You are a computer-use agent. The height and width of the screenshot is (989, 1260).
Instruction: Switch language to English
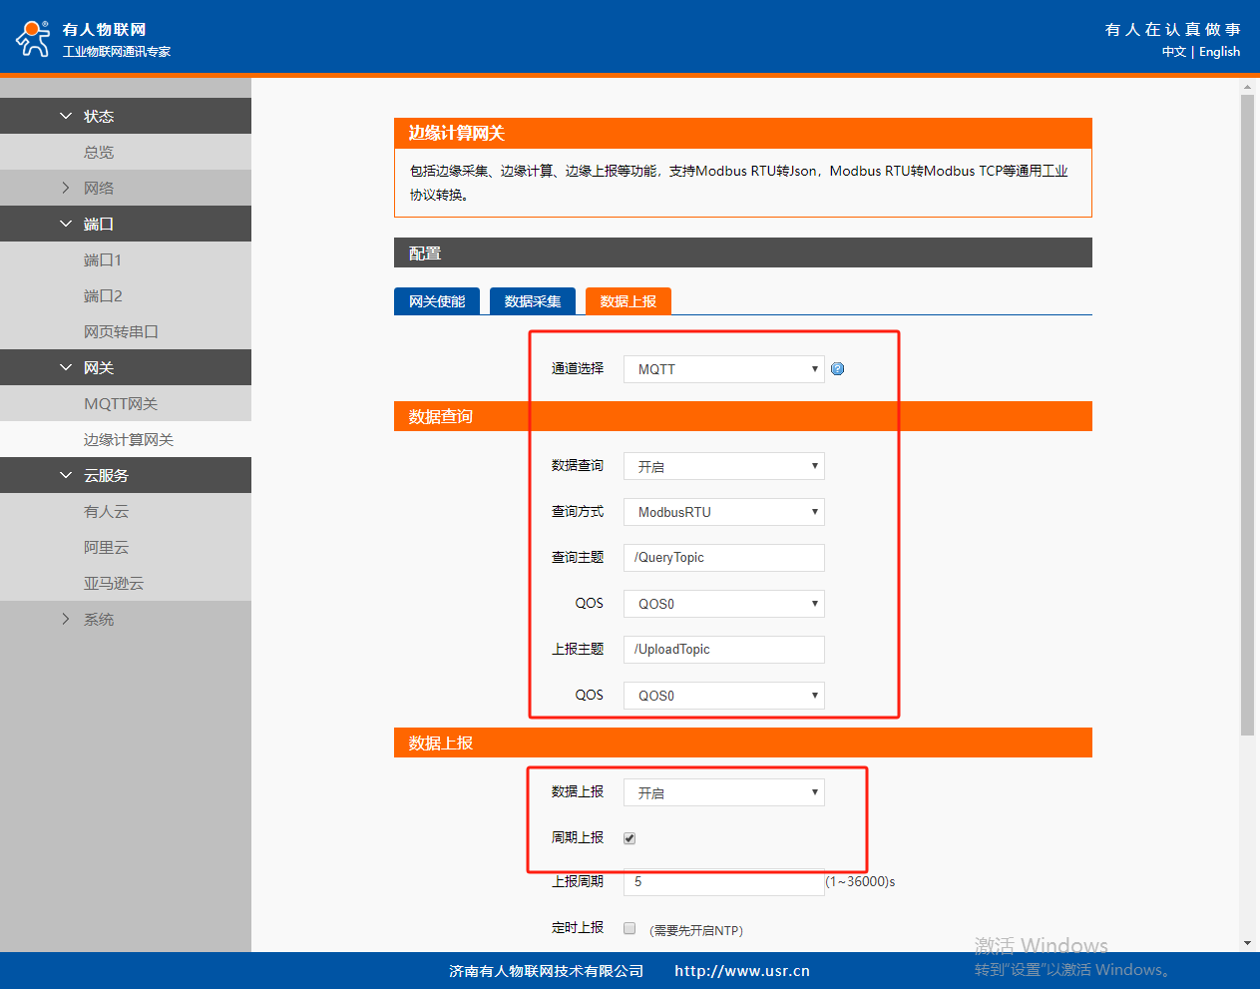(x=1219, y=52)
